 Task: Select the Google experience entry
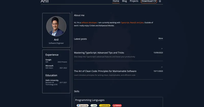pos(48,60)
